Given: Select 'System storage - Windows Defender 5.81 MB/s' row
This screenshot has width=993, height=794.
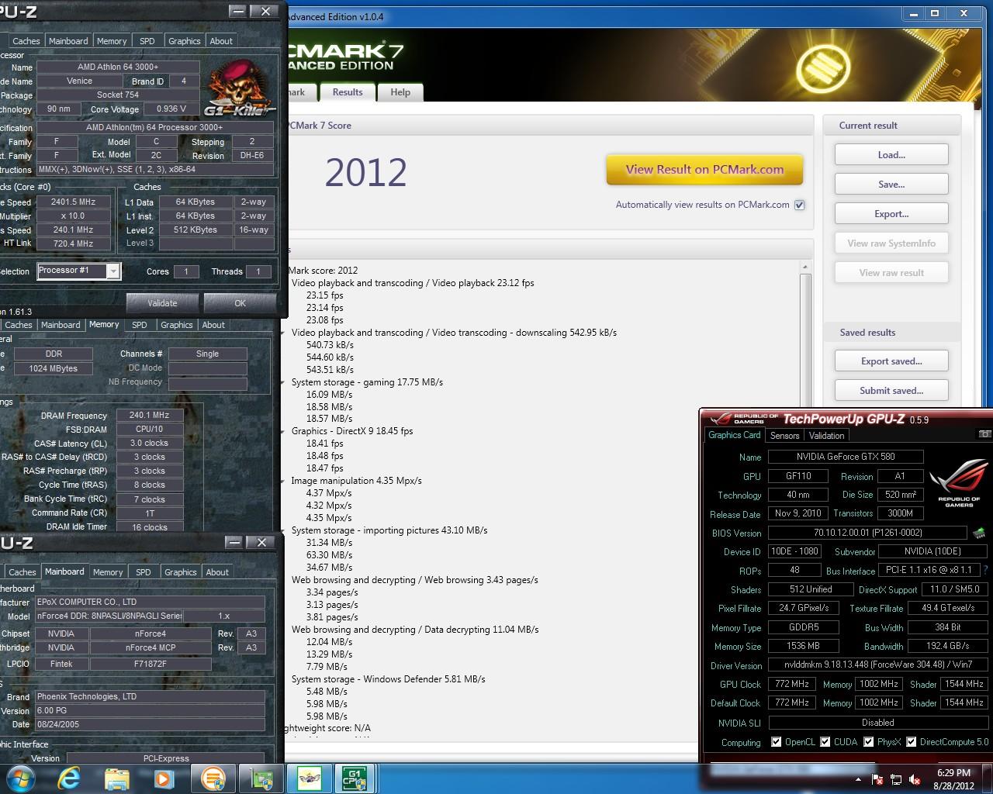Looking at the screenshot, I should pyautogui.click(x=388, y=678).
